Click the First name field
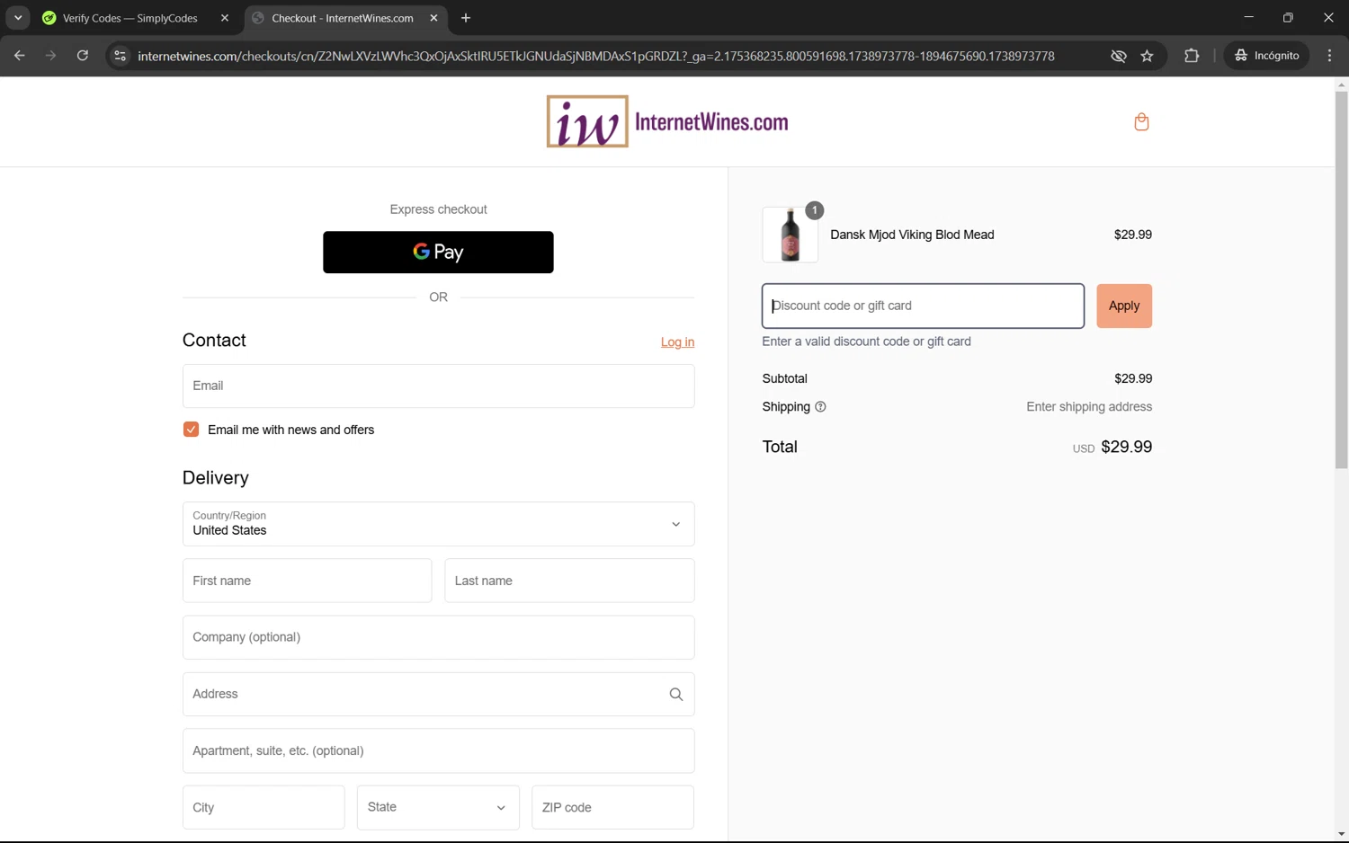 pos(307,581)
